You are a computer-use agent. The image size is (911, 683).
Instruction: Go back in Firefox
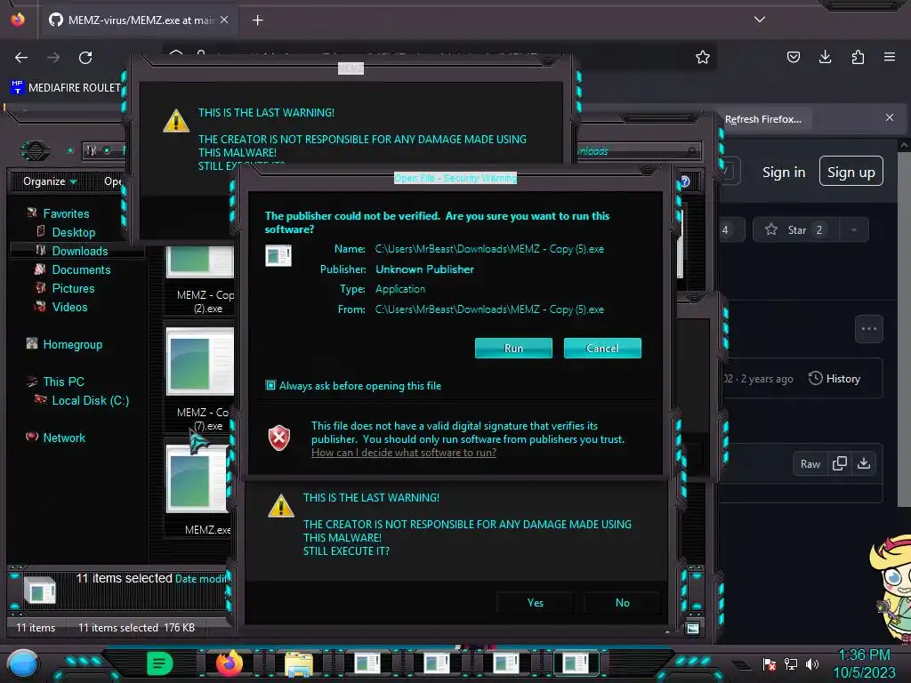(x=21, y=58)
